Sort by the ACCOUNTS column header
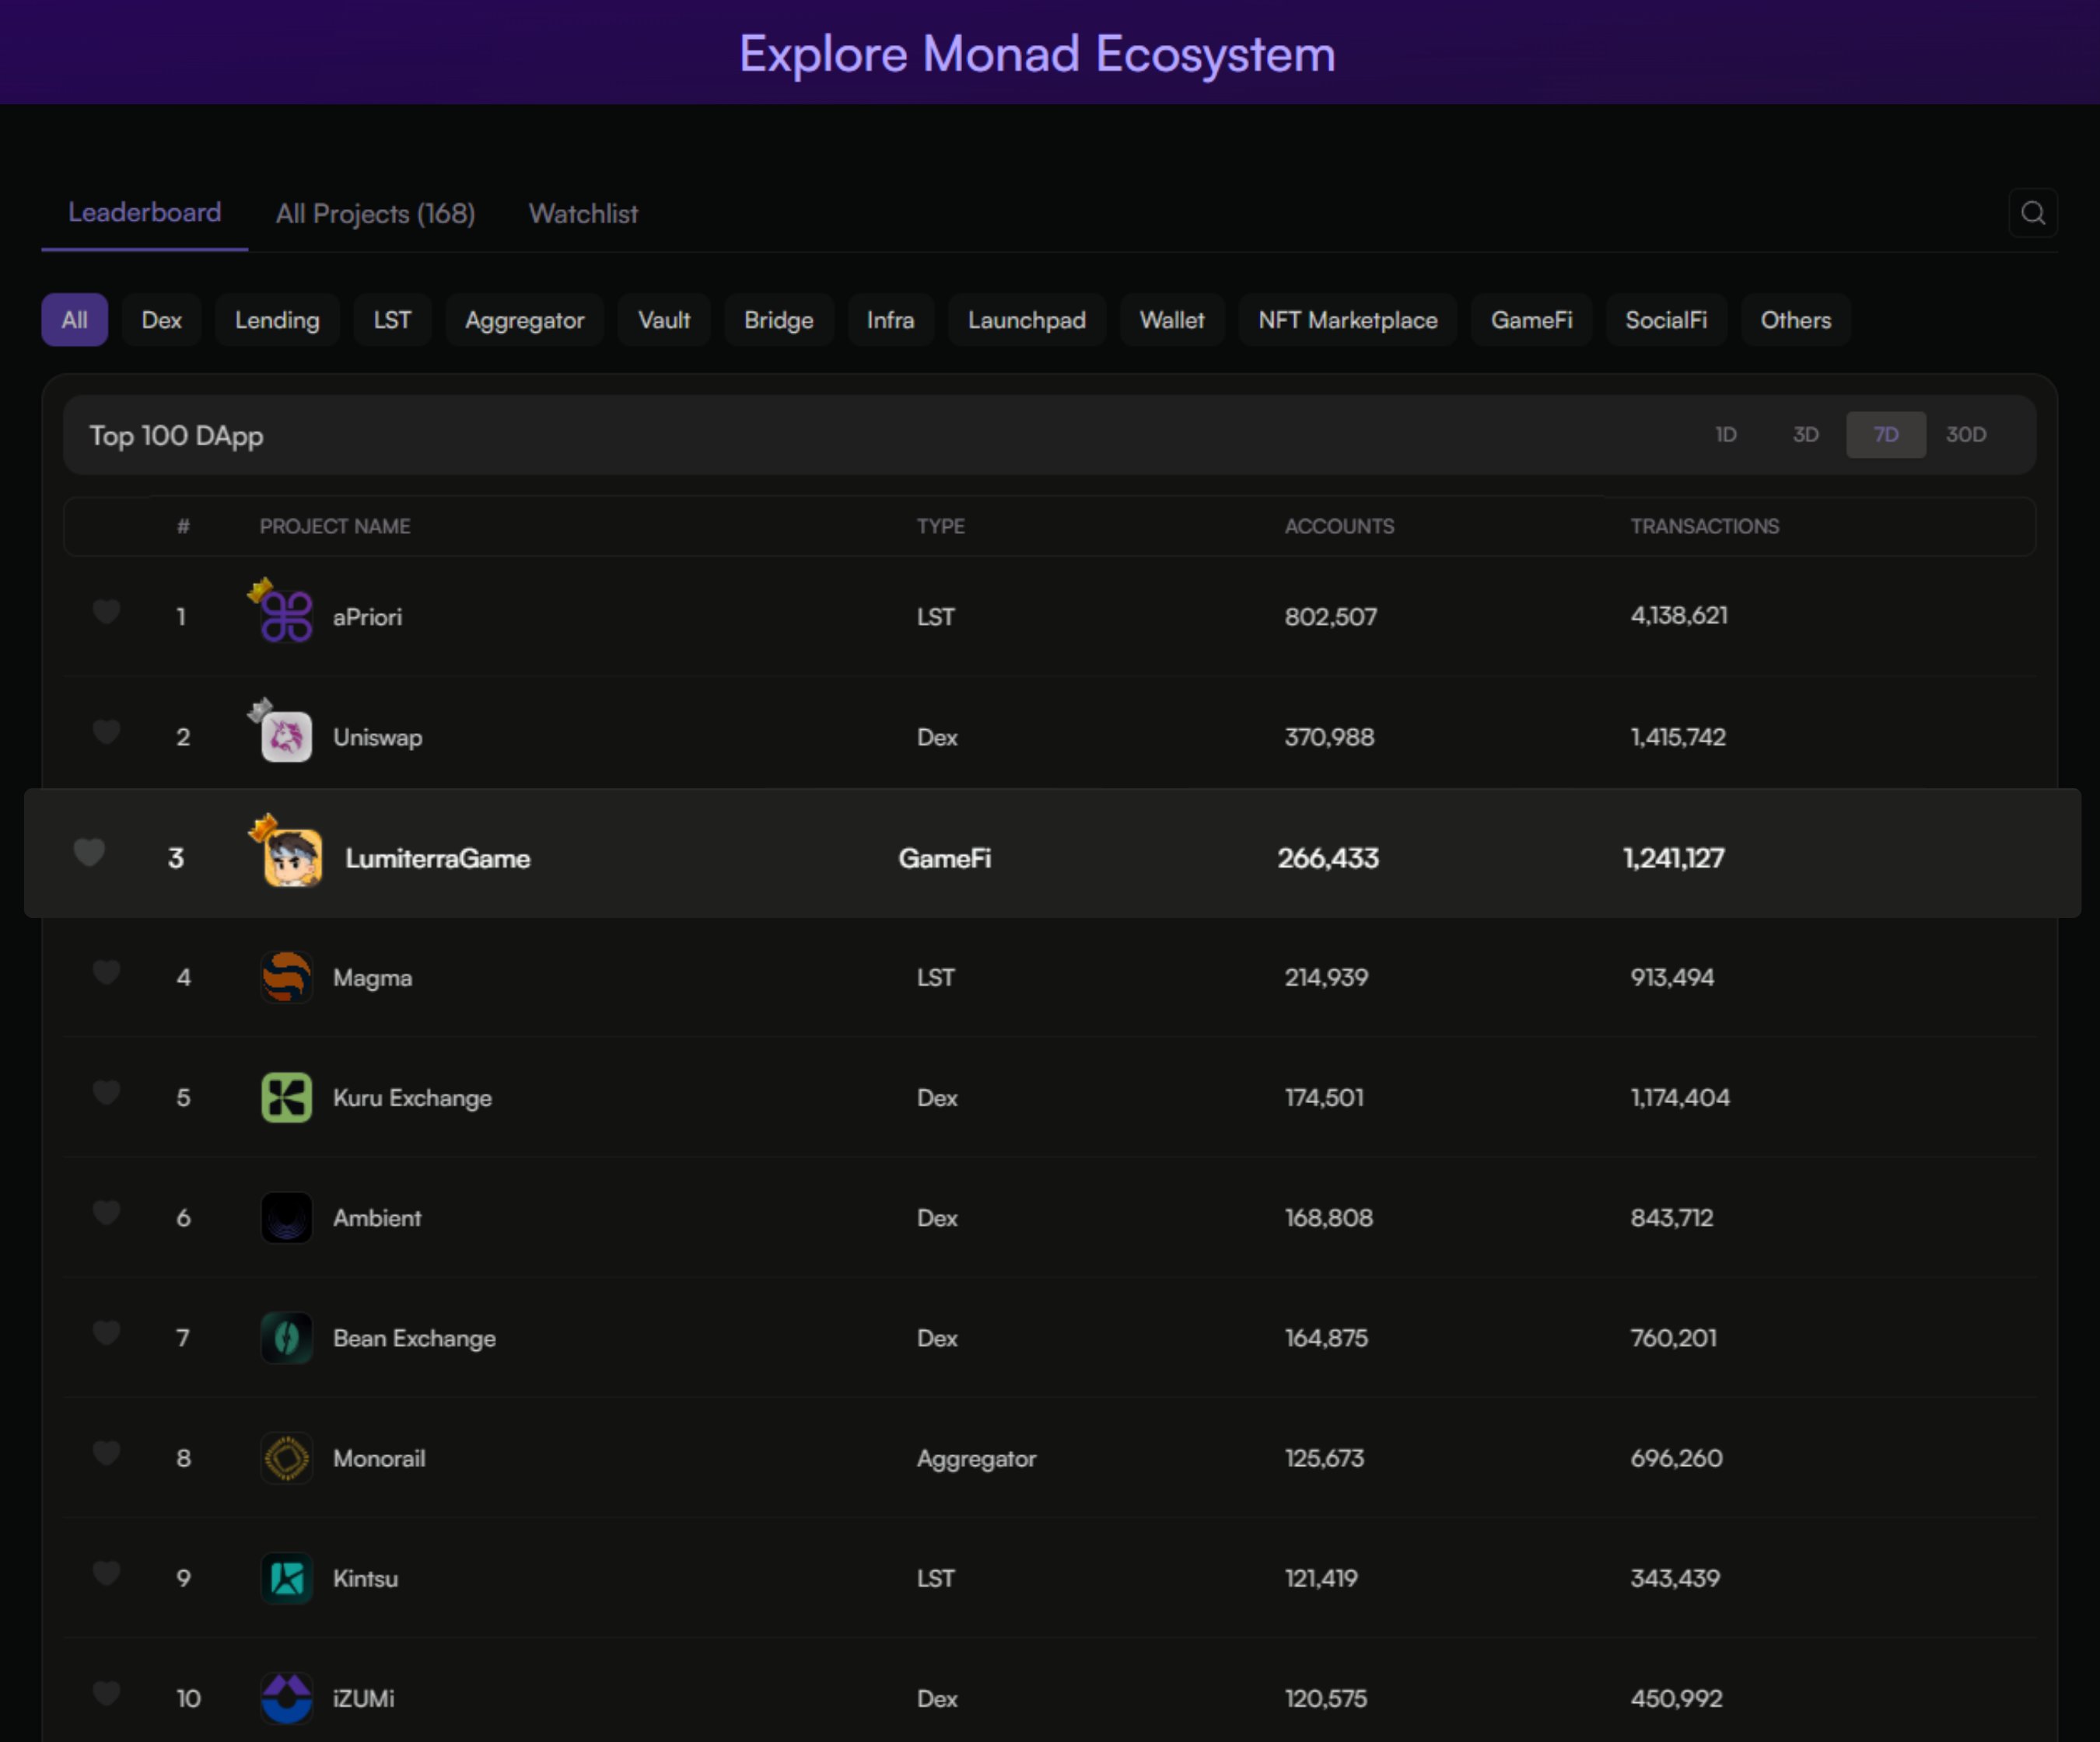 [x=1339, y=527]
